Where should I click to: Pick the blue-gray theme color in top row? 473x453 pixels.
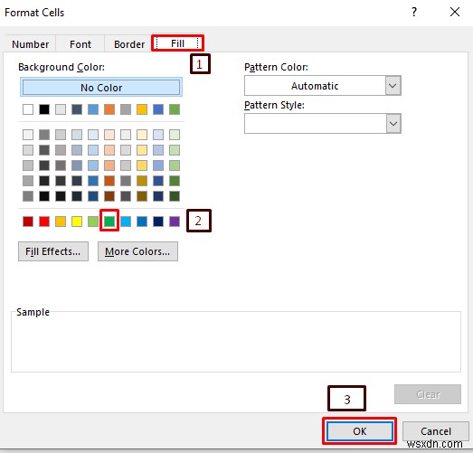(x=77, y=109)
